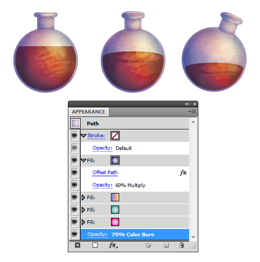The image size is (260, 262).
Task: Click the Stroke none color swatch
Action: coord(115,136)
